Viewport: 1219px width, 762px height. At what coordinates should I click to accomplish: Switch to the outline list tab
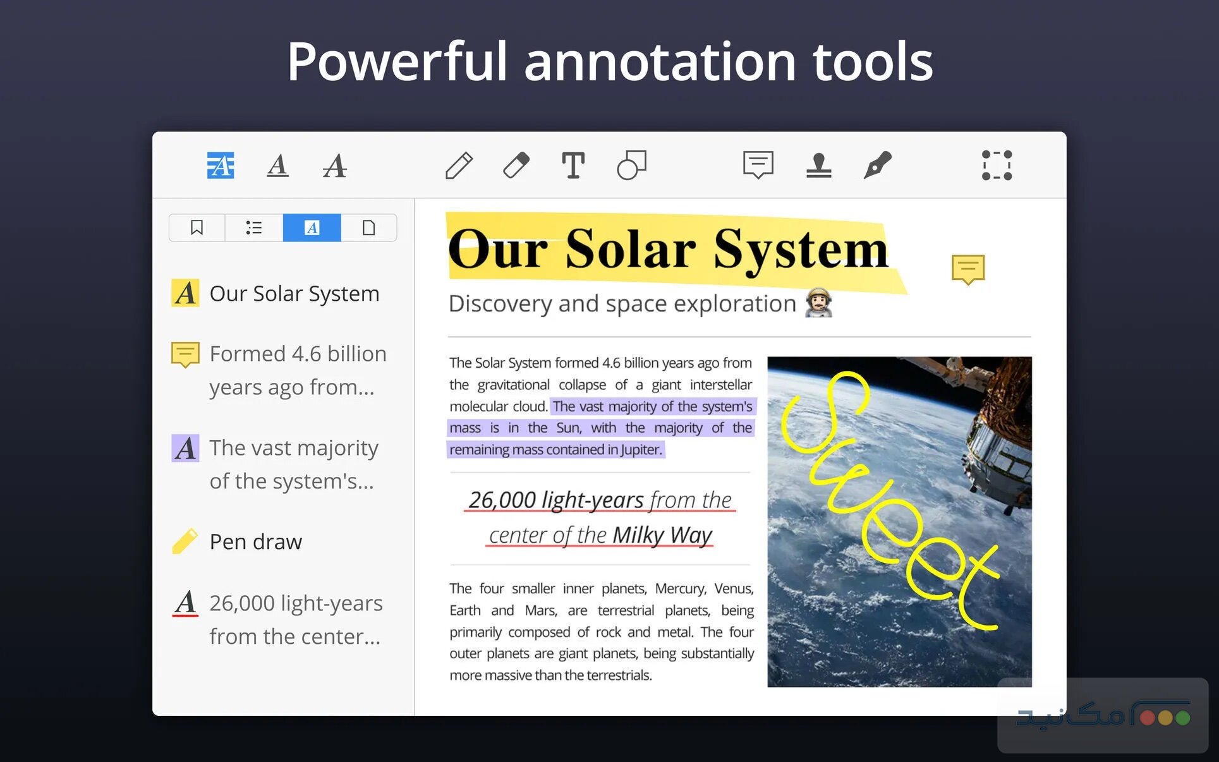tap(254, 227)
